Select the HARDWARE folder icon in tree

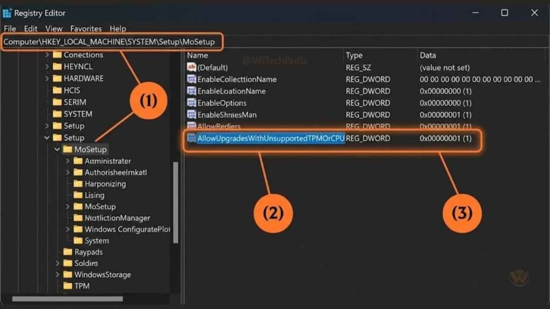pyautogui.click(x=57, y=78)
